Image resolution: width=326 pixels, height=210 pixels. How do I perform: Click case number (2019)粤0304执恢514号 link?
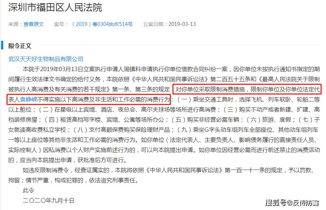(102, 24)
